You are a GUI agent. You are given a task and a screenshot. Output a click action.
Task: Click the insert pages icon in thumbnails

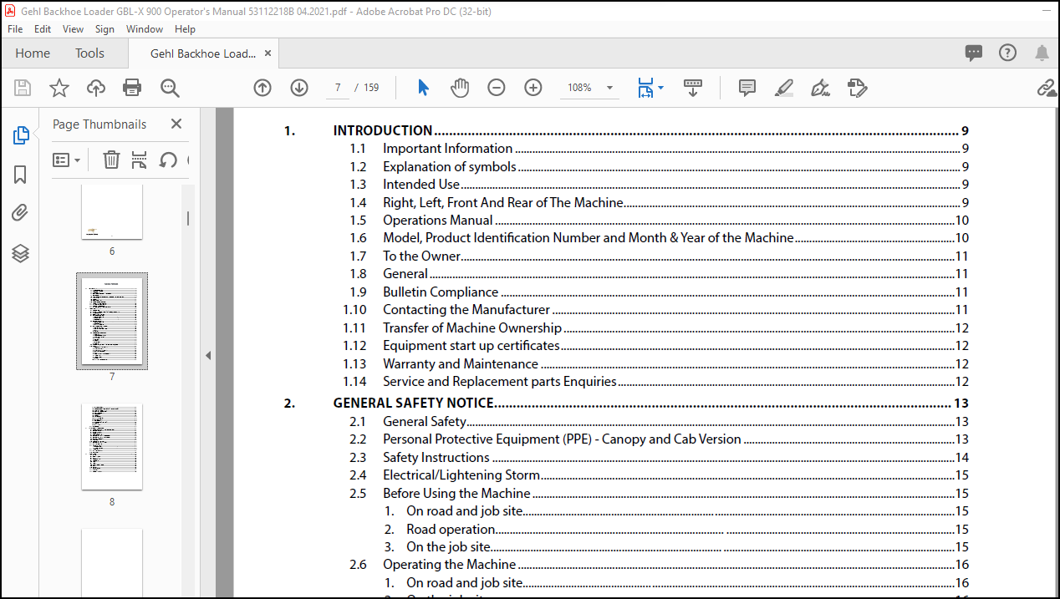pyautogui.click(x=140, y=160)
